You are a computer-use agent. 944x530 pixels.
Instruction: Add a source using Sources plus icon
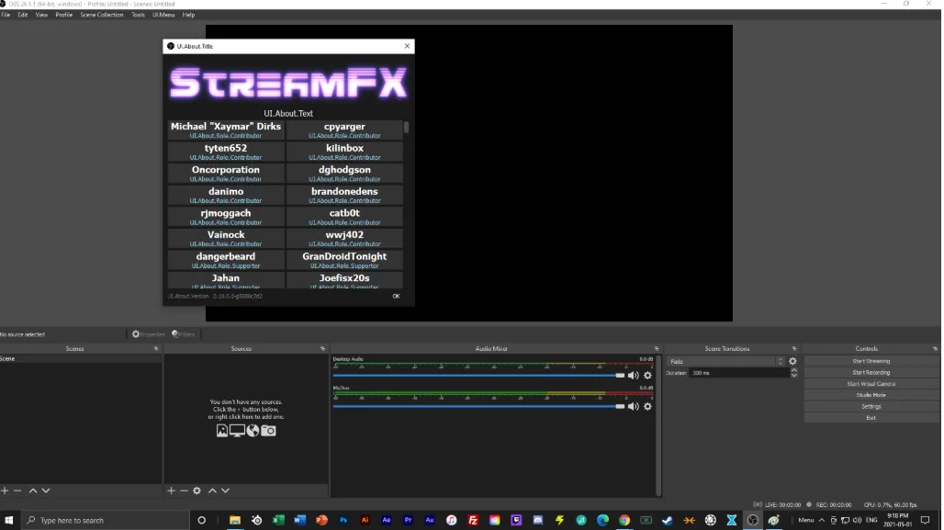[x=171, y=491]
